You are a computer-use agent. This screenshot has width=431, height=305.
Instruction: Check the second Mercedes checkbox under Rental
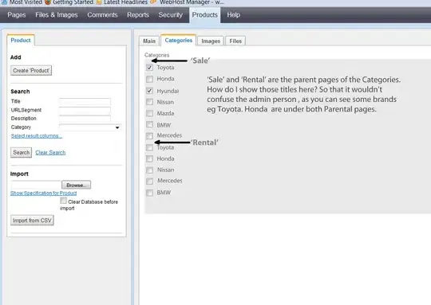(x=149, y=182)
